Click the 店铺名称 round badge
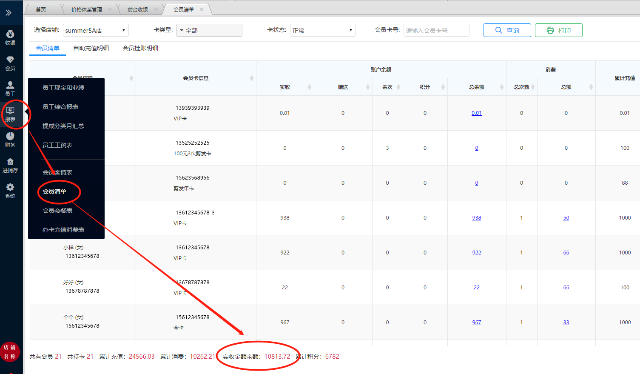Screen dimensions: 640x374 10,352
